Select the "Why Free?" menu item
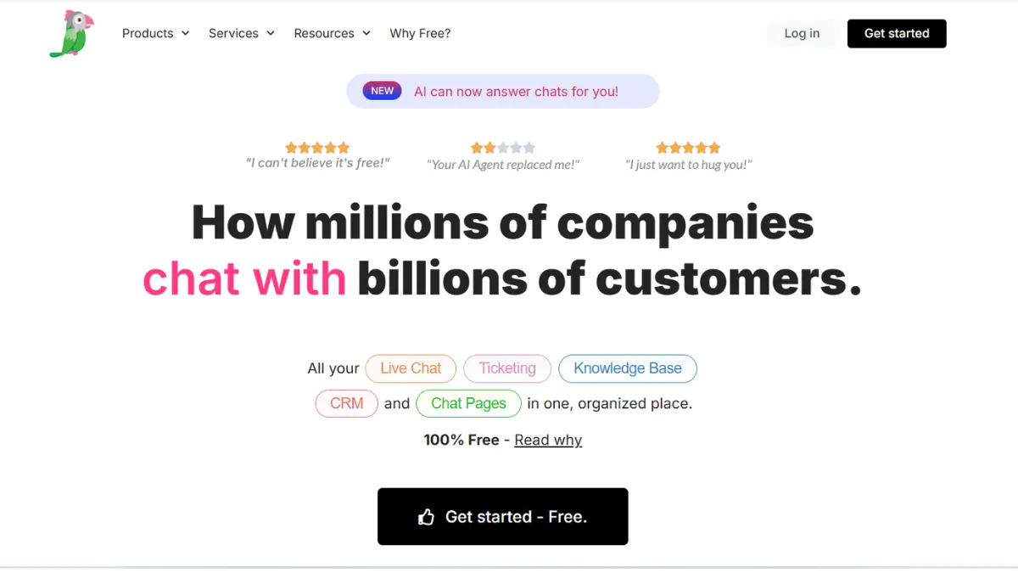Viewport: 1018px width, 573px height. (420, 33)
